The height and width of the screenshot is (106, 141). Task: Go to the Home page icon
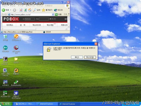[x=30, y=10]
